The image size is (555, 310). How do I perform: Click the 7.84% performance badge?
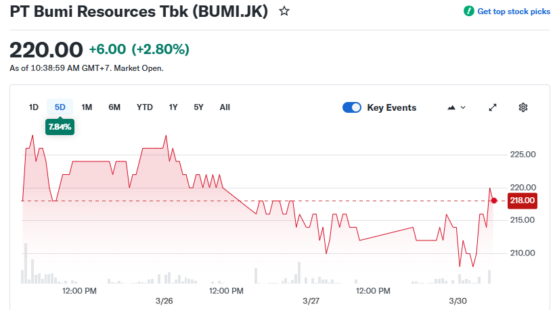(x=60, y=127)
